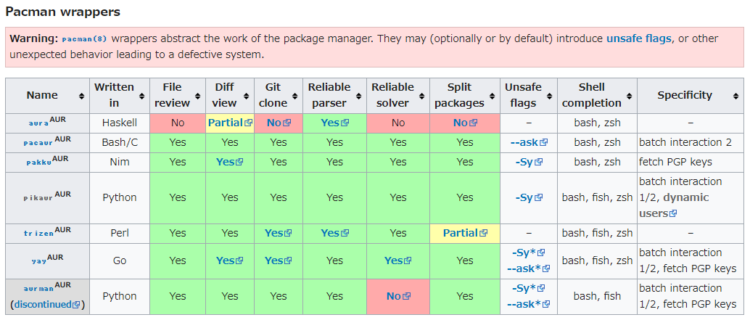Open yay's 'Yes' Git clone link
Screen dimensions: 750x320
(x=278, y=261)
